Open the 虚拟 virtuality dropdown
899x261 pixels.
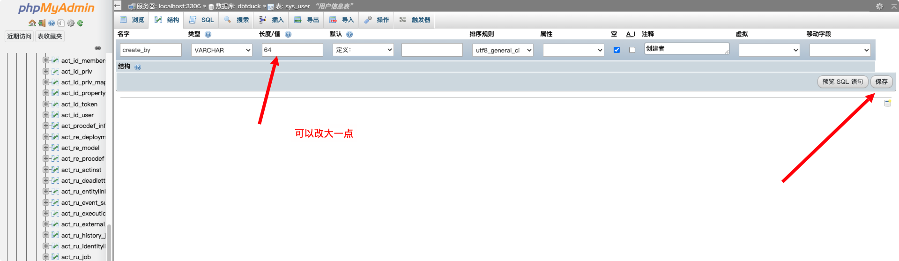tap(769, 50)
